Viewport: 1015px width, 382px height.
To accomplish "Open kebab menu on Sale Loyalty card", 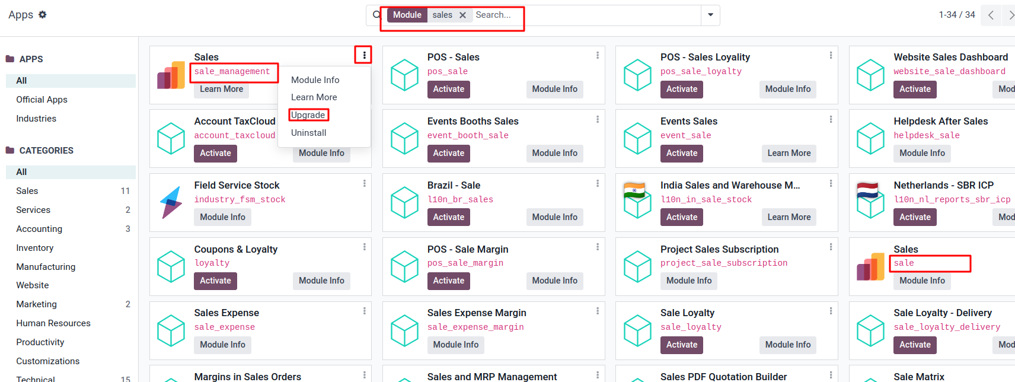I will click(831, 311).
